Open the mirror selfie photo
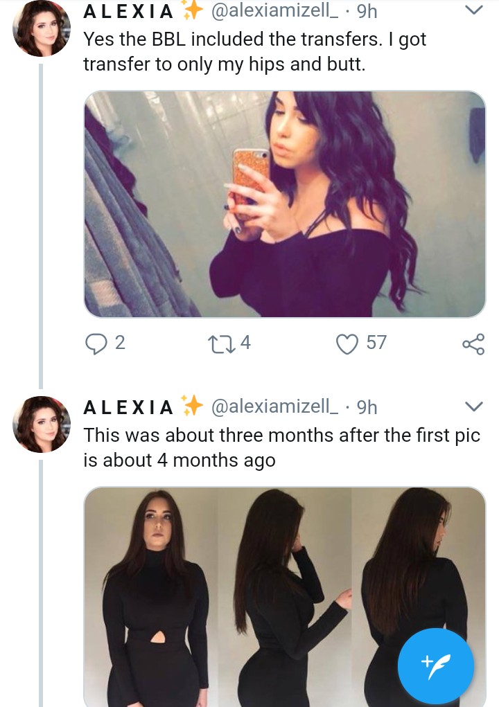 (x=284, y=204)
